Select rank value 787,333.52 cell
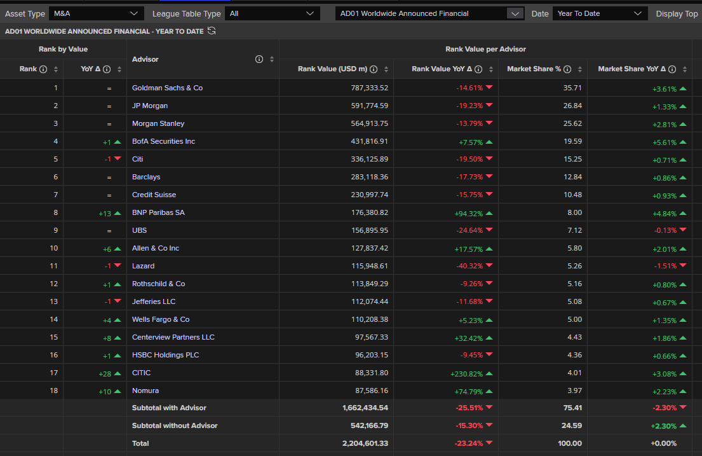The width and height of the screenshot is (702, 456). pos(369,88)
